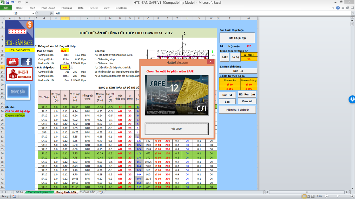Select the a (mm) value 20 cell
Image resolution: width=355 pixels, height=199 pixels.
pos(249,59)
